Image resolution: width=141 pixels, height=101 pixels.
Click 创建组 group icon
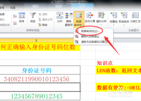pyautogui.click(x=114, y=15)
